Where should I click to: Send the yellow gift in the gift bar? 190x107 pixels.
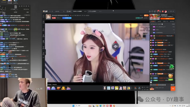[117, 88]
